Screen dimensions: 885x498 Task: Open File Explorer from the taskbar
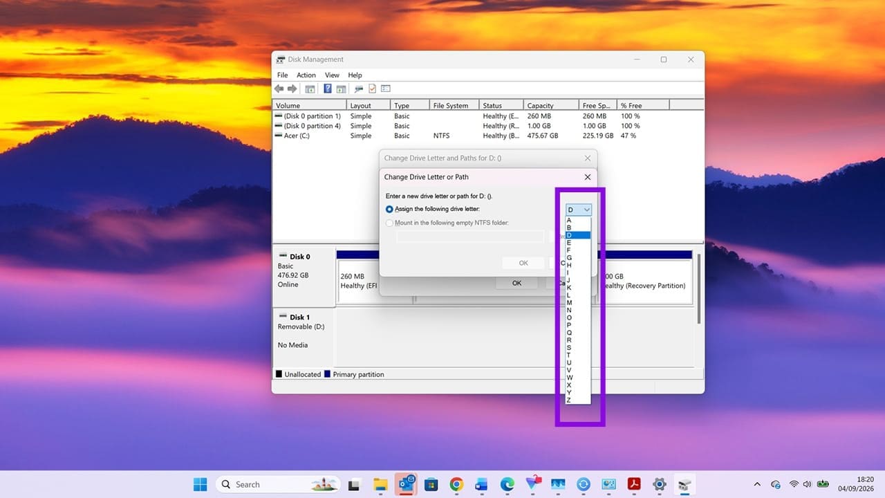coord(380,484)
